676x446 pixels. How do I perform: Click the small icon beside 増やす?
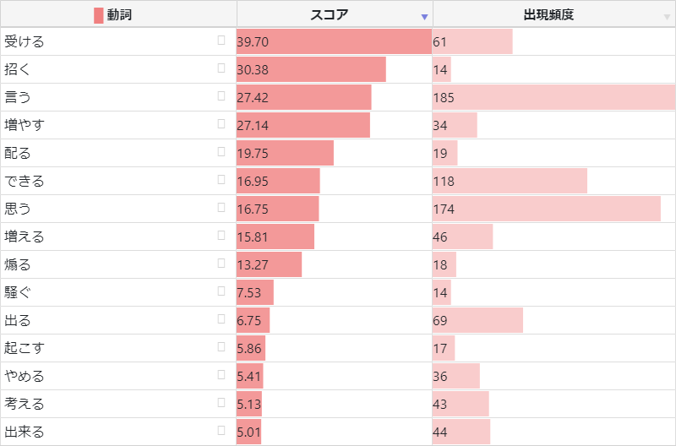(x=221, y=123)
